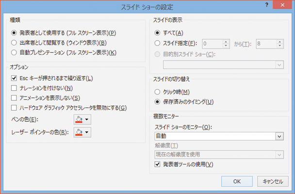
Task: Select 発表者として使用する (フル スクリーン表示)
Action: coord(14,33)
